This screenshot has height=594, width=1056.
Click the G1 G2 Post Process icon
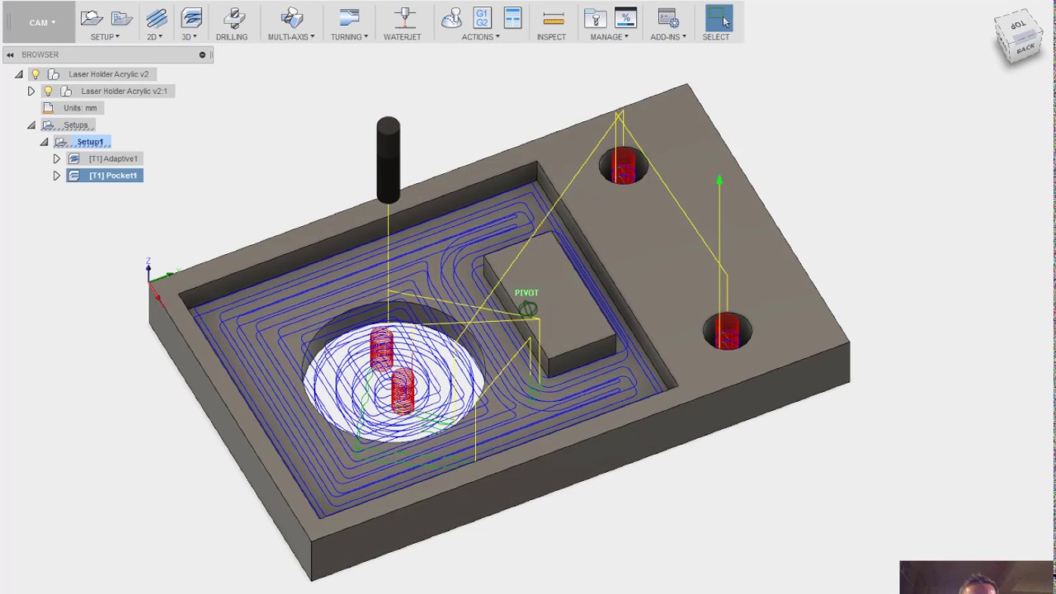coord(482,18)
